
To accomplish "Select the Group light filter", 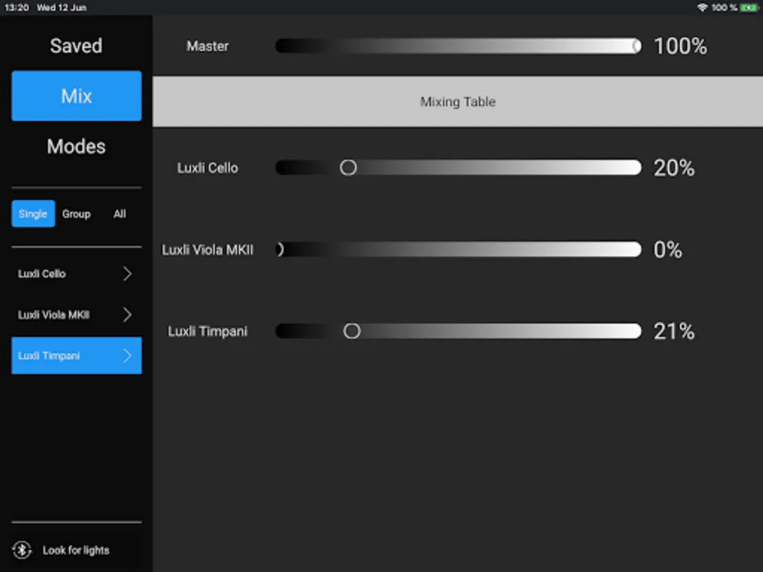I will coord(76,214).
